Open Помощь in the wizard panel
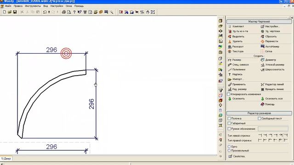The height and width of the screenshot is (165, 294). pyautogui.click(x=267, y=104)
